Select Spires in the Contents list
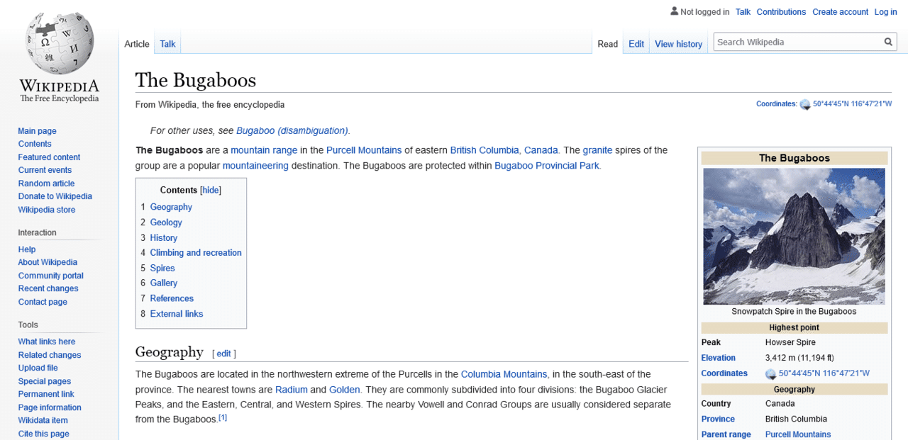This screenshot has width=908, height=440. pos(162,268)
